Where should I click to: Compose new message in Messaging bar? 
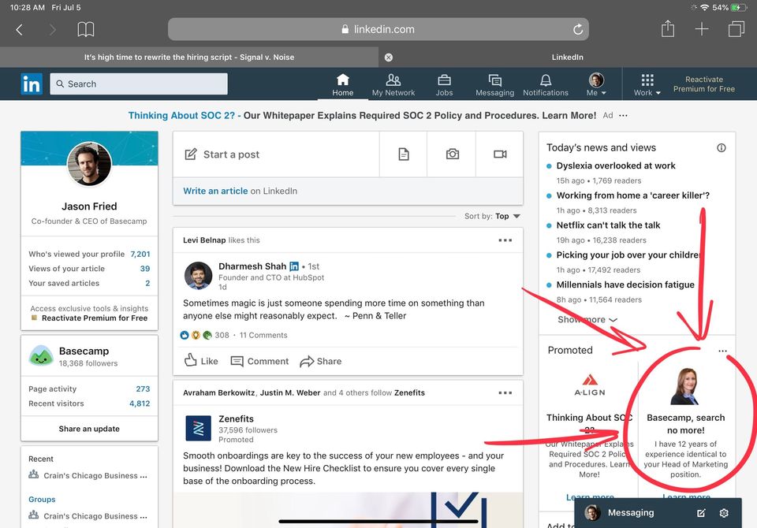click(701, 513)
